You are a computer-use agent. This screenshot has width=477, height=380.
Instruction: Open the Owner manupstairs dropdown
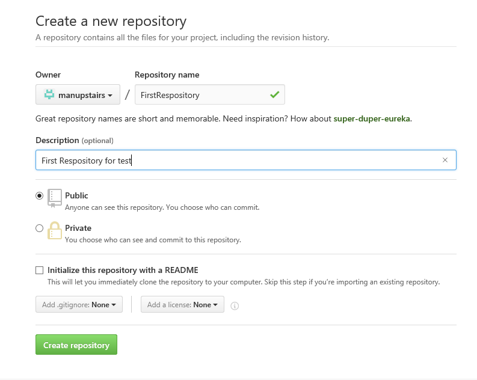78,94
